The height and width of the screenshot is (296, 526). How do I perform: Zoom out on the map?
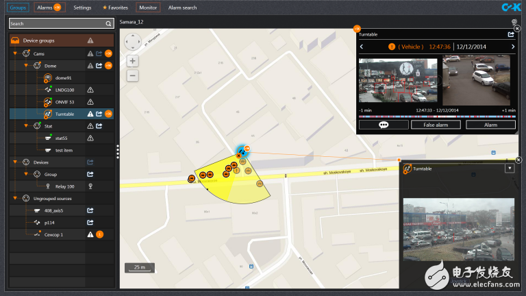[x=133, y=75]
